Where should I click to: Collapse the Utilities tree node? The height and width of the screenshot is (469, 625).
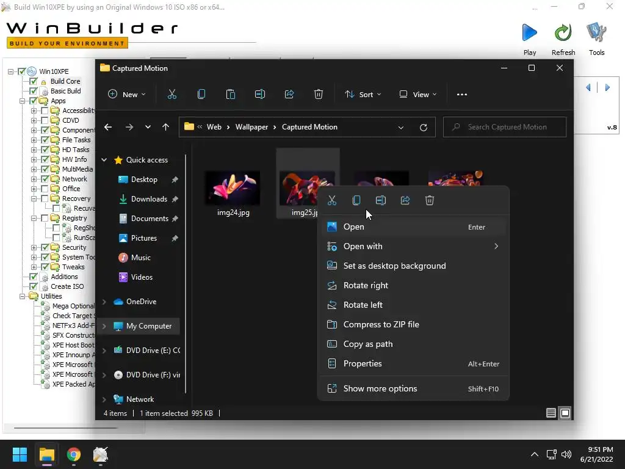pos(23,296)
